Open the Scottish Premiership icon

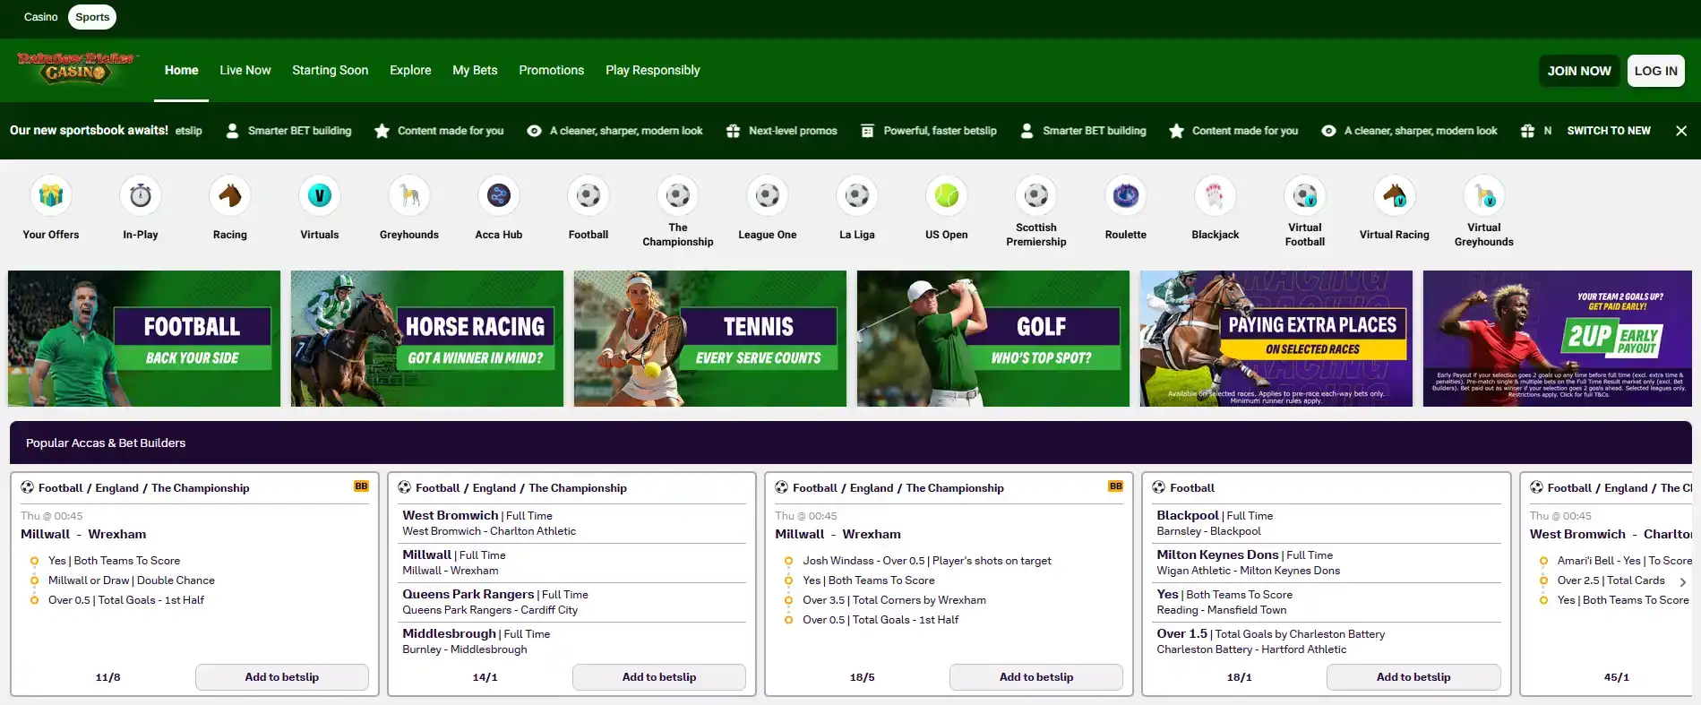click(1036, 195)
